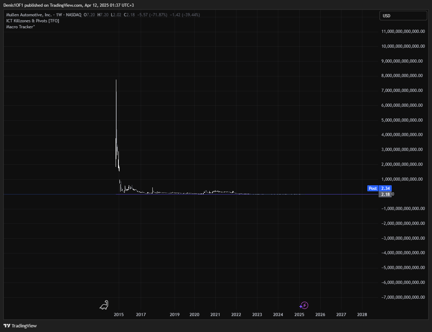Screen dimensions: 432x332
Task: Click the 2019 label on the time axis
Action: coord(175,315)
